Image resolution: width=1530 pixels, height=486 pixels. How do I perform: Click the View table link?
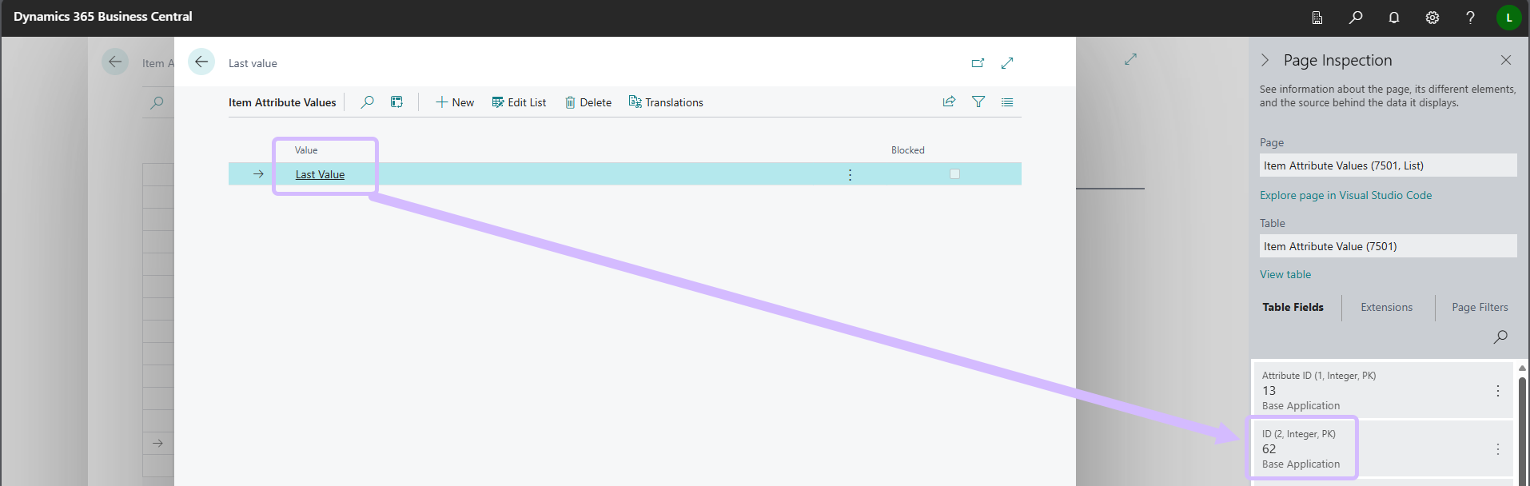1285,275
